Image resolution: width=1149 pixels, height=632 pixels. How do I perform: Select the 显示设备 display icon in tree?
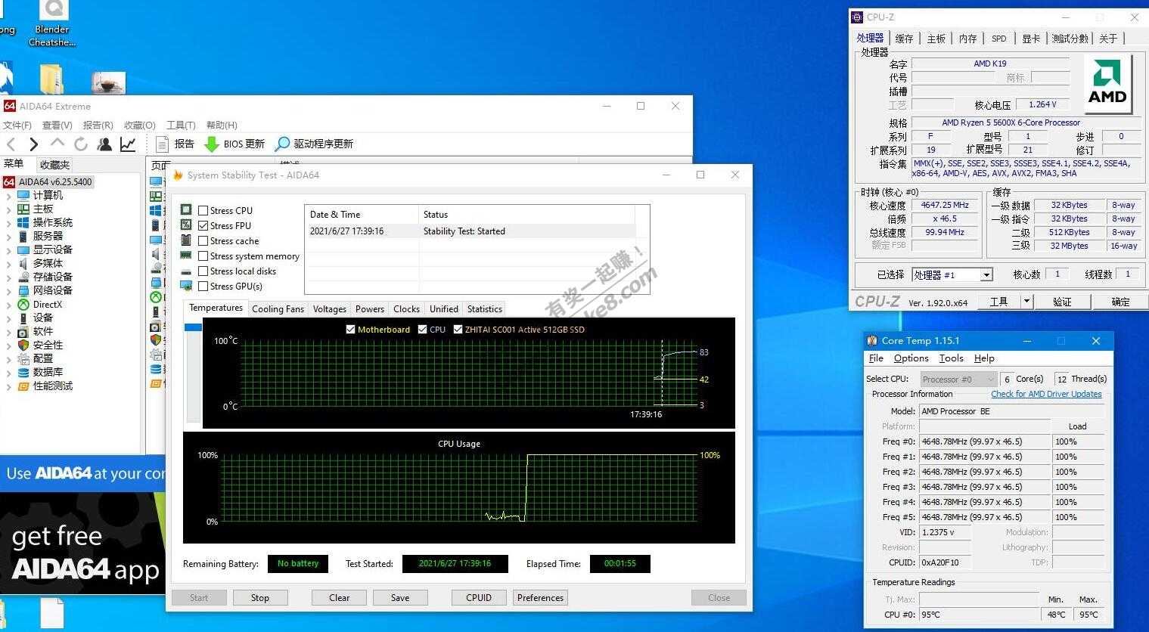click(x=23, y=249)
